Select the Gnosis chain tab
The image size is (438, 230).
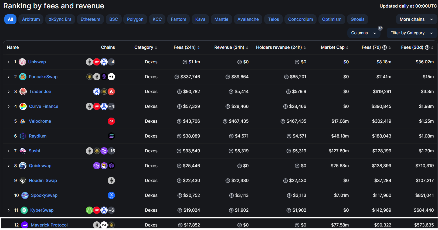358,19
